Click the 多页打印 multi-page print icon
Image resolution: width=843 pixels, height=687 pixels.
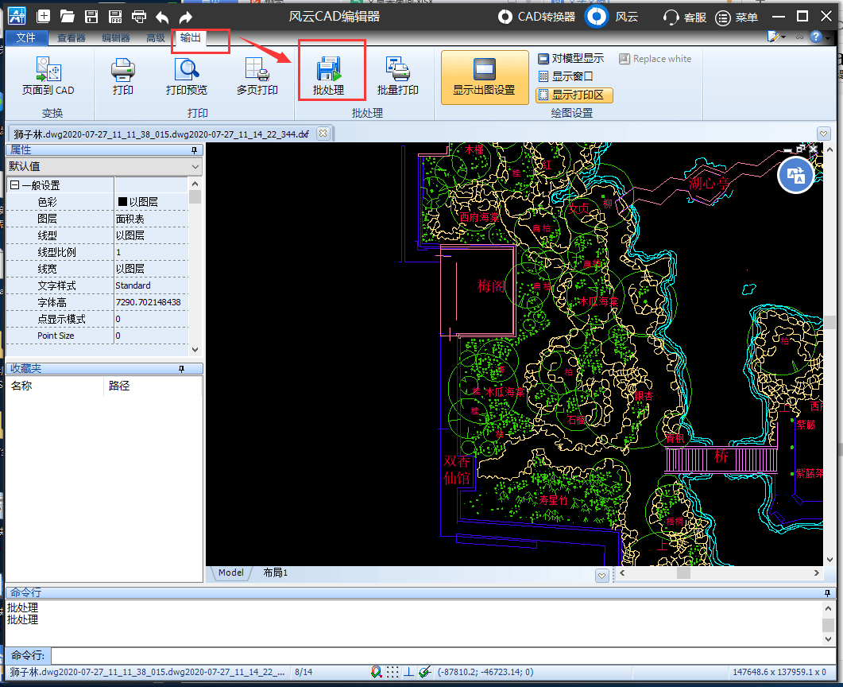[x=257, y=70]
